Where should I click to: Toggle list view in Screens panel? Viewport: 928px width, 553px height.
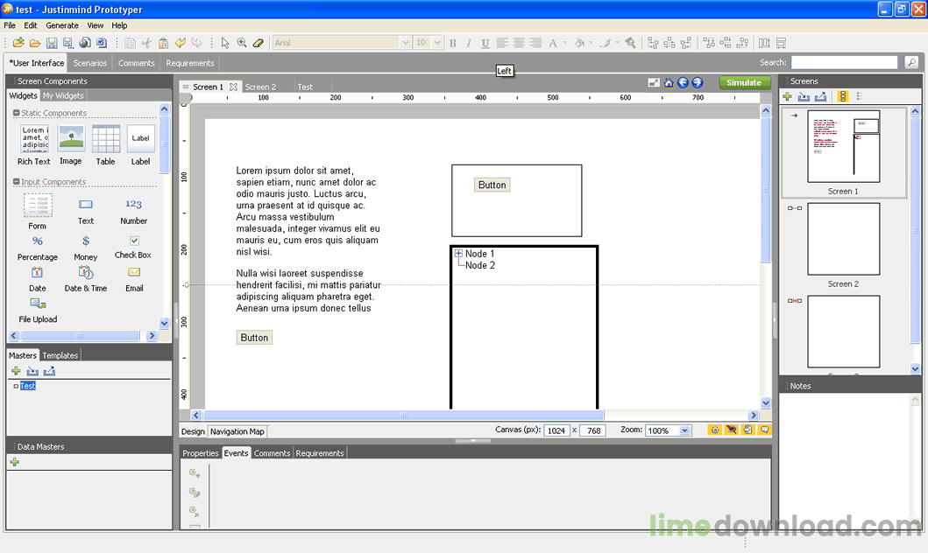860,96
